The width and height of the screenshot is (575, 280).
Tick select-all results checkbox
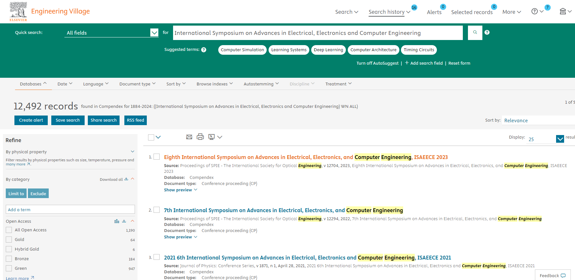151,137
